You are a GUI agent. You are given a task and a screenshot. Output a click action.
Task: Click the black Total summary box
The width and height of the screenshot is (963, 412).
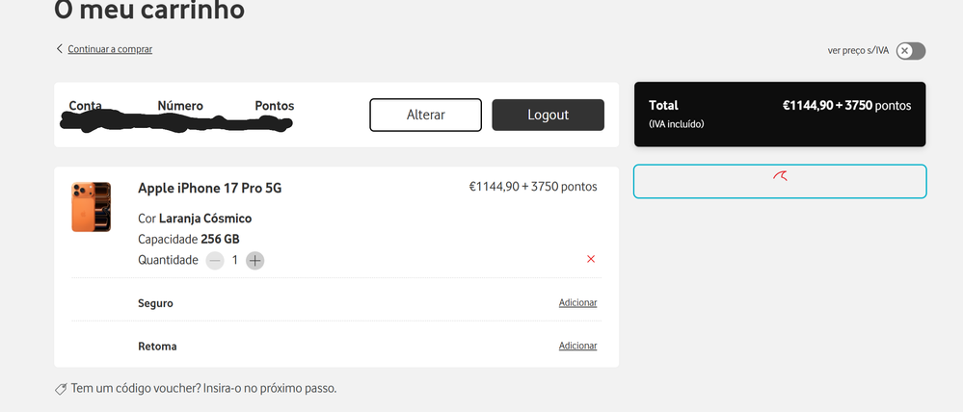coord(779,114)
